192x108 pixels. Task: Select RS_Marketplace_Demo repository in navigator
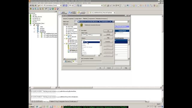click(38, 23)
